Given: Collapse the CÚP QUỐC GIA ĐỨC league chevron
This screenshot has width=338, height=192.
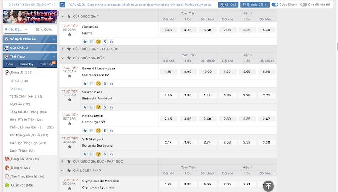Looking at the screenshot, I should [x=62, y=58].
